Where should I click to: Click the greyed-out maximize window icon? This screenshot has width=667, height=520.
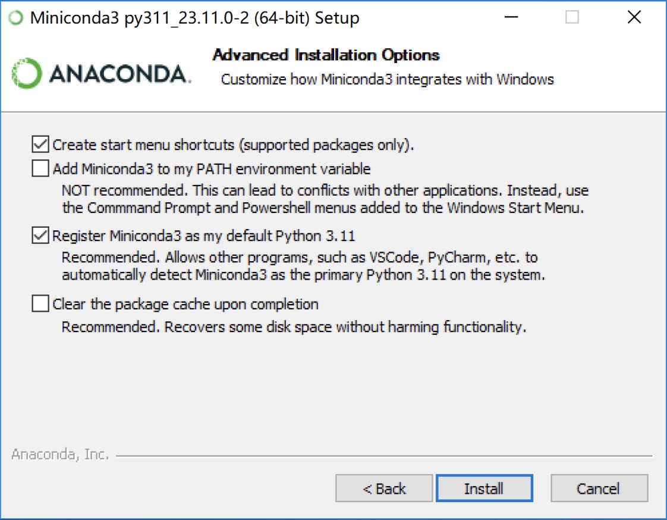click(x=572, y=17)
